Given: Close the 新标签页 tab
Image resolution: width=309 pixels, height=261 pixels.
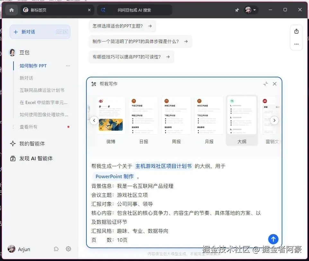Looking at the screenshot, I should [89, 10].
